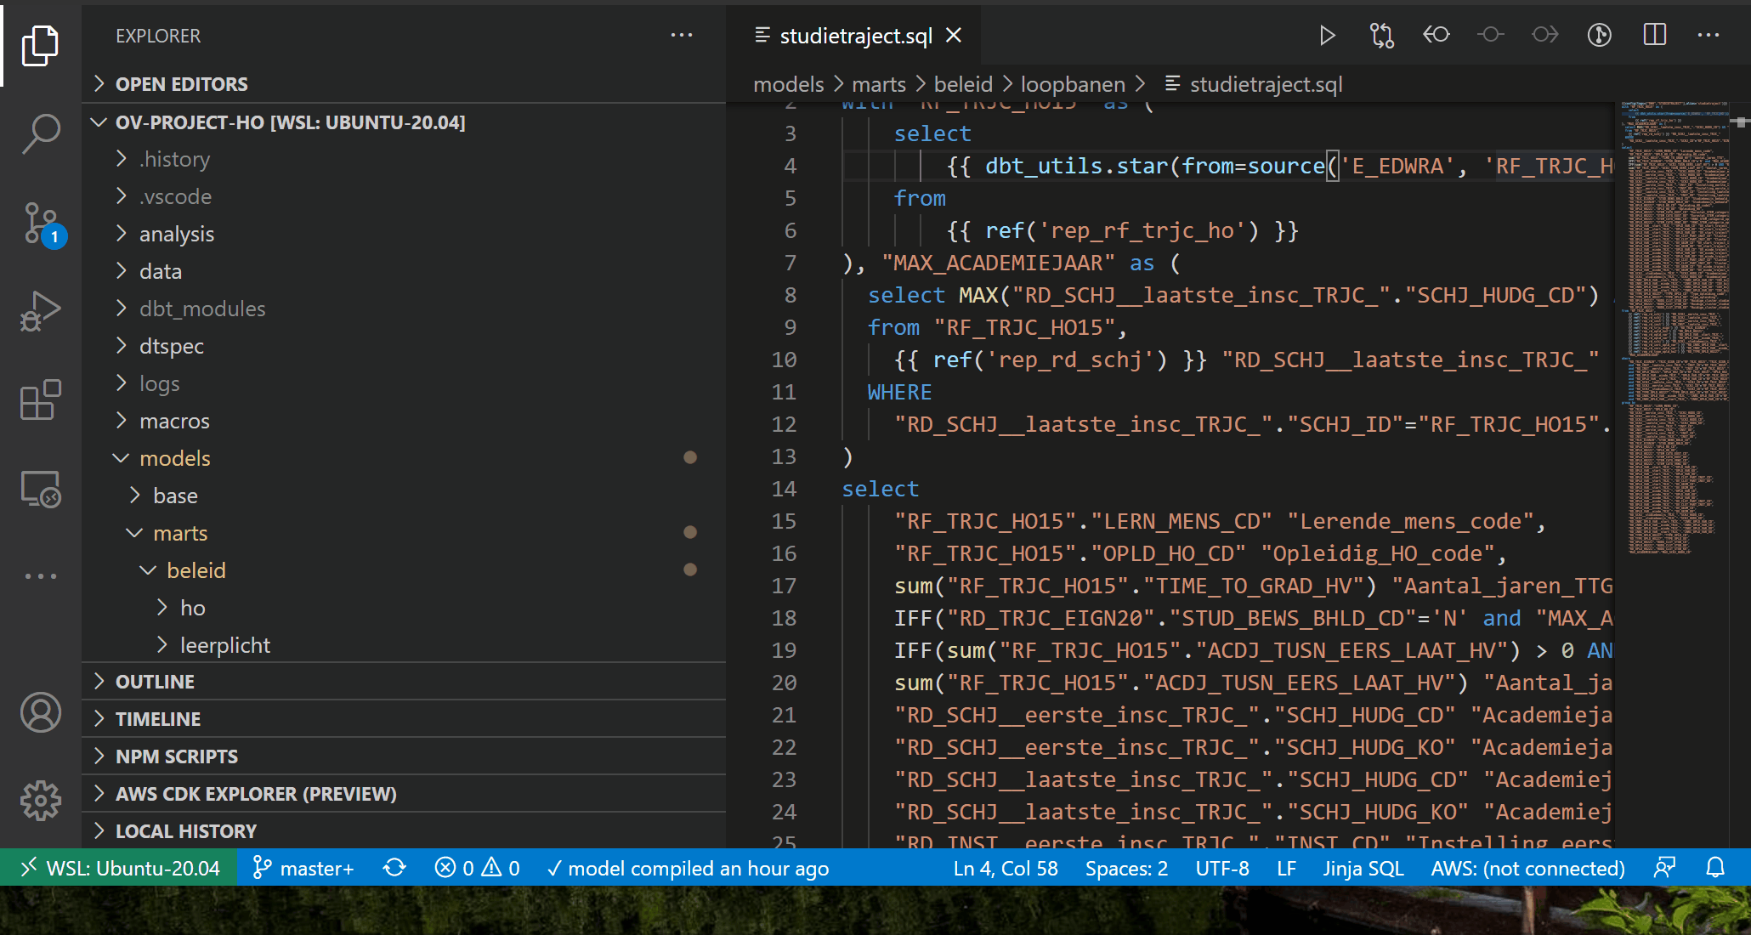Click the Run play icon in editor toolbar
The width and height of the screenshot is (1751, 935).
coord(1327,36)
